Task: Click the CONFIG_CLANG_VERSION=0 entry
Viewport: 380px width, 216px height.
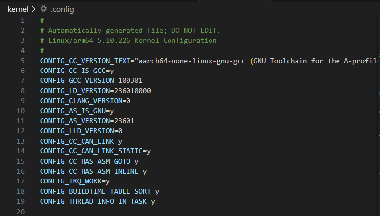Action: tap(85, 101)
